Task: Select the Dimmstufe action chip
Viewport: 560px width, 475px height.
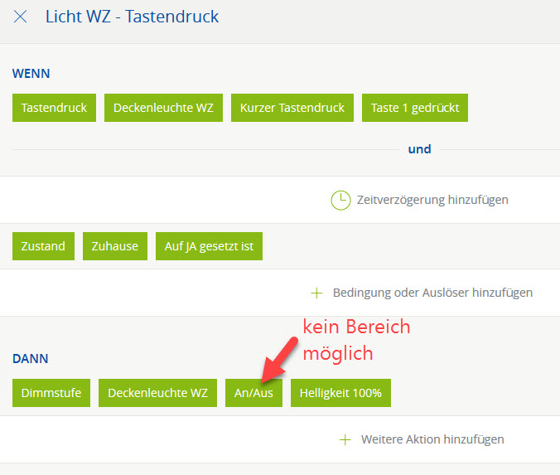Action: (x=51, y=393)
